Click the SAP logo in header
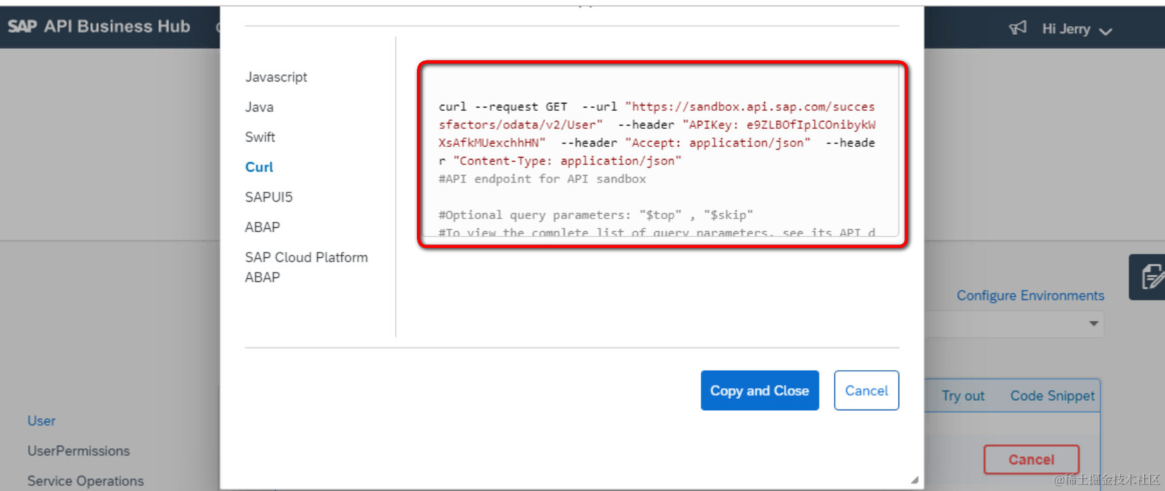This screenshot has width=1165, height=491. [22, 27]
